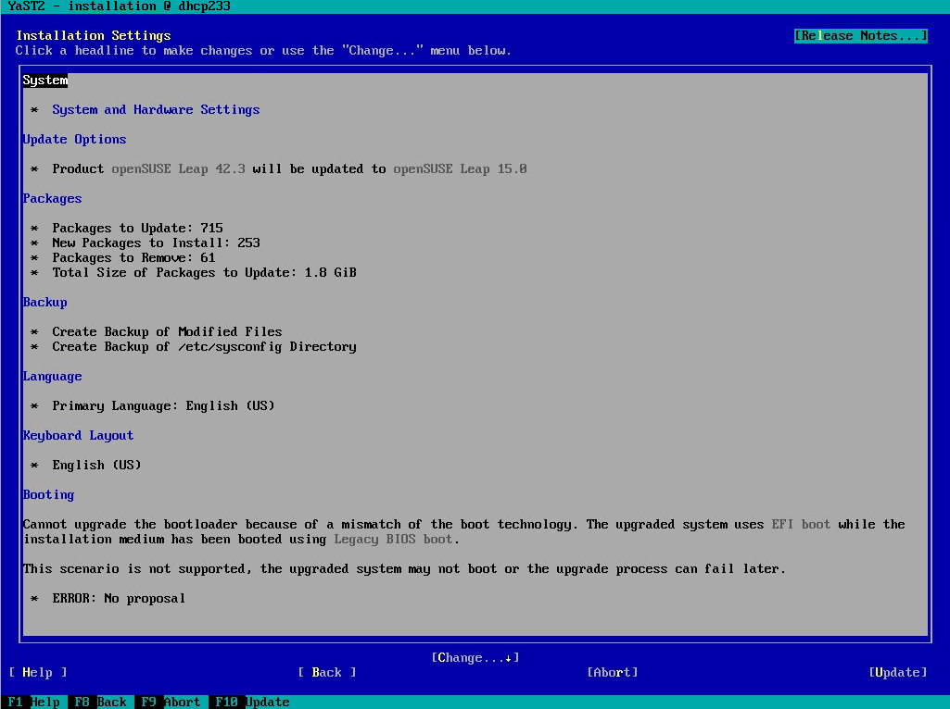This screenshot has width=950, height=709.
Task: Select the Update Options headline
Action: pyautogui.click(x=74, y=140)
